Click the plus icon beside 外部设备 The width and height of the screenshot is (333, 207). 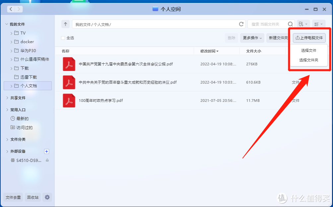click(x=46, y=151)
